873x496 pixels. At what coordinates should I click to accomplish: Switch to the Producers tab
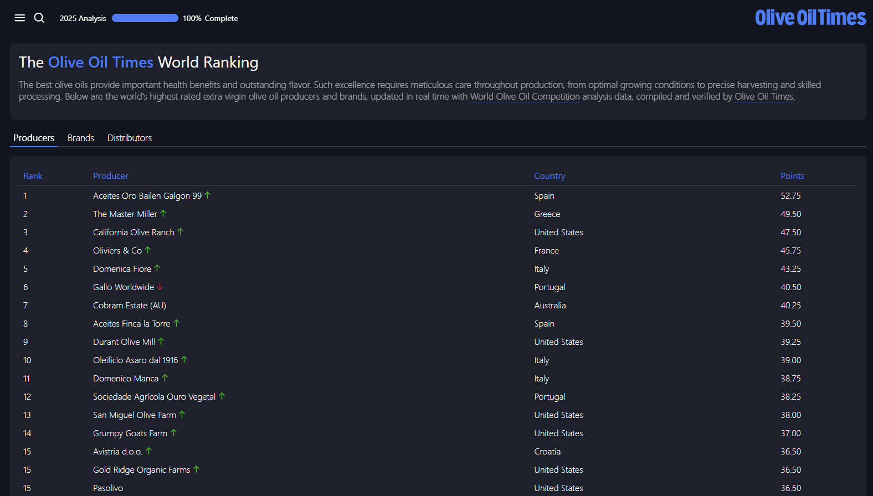[x=34, y=138]
